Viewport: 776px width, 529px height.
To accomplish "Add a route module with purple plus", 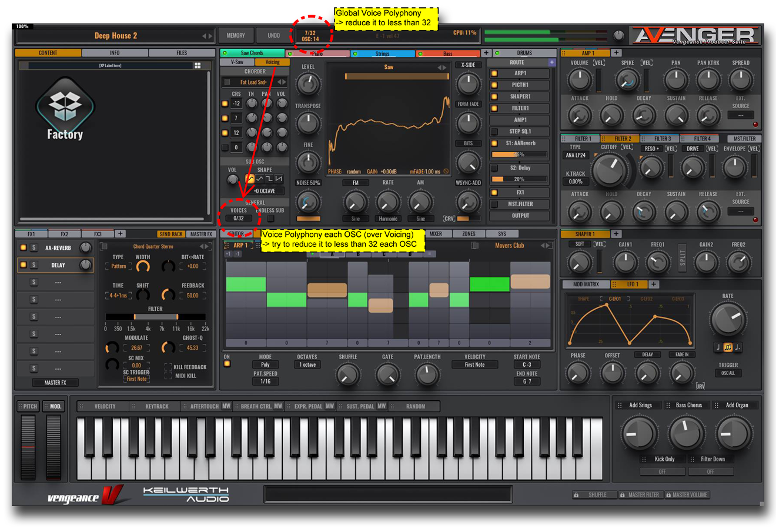I will click(x=551, y=62).
